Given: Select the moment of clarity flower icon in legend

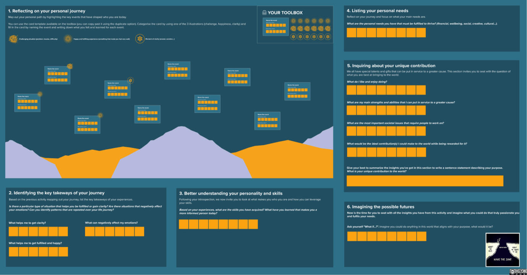Looking at the screenshot, I should tap(140, 39).
